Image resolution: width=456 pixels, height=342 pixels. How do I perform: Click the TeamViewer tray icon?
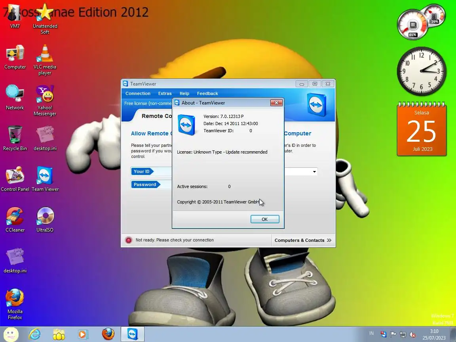[x=384, y=334]
